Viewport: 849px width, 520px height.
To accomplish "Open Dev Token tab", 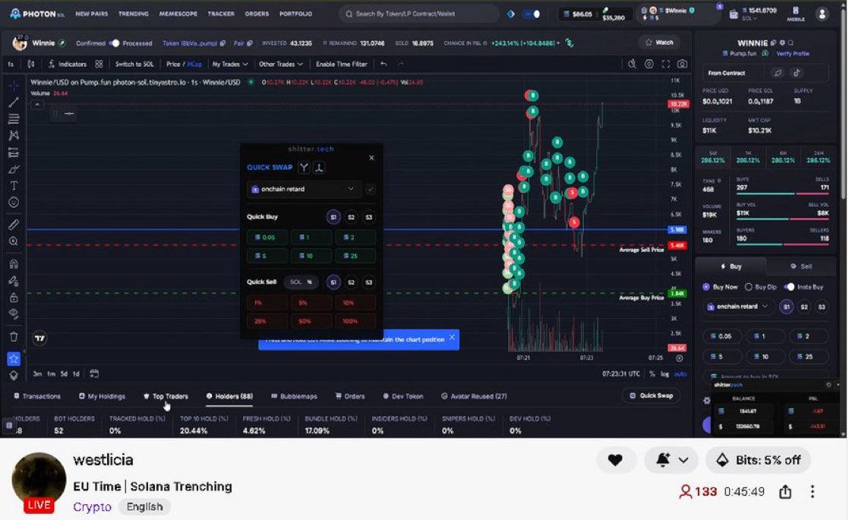I will pos(402,396).
